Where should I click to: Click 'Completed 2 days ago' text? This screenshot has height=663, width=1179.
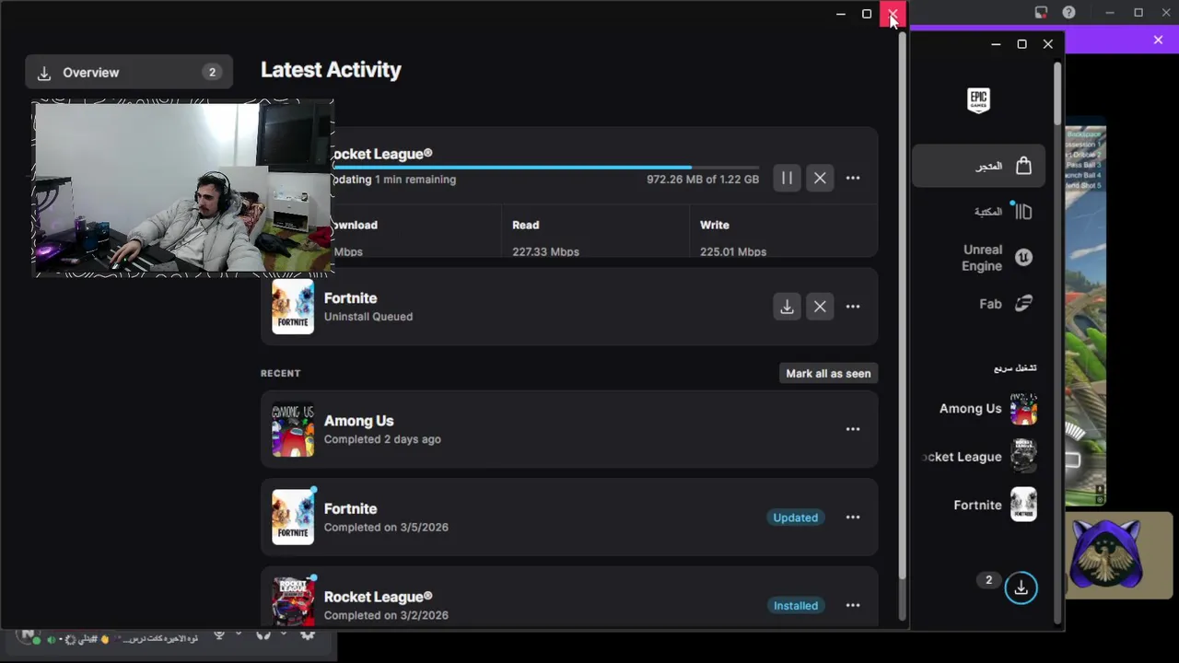[382, 439]
